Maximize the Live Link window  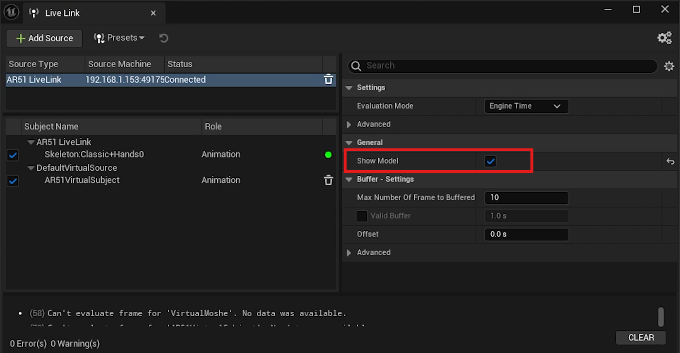tap(636, 10)
